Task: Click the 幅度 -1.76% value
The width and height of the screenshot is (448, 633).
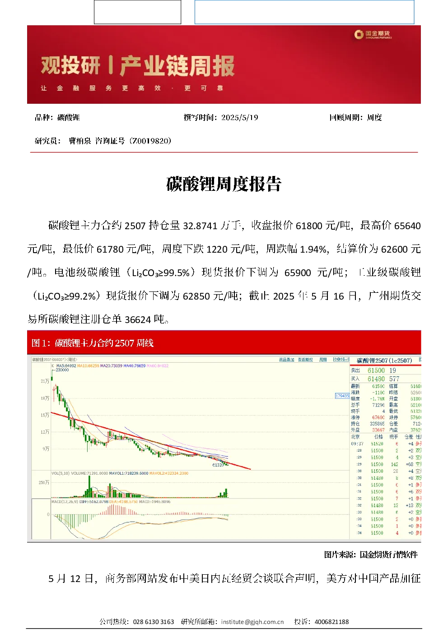Action: (x=378, y=399)
